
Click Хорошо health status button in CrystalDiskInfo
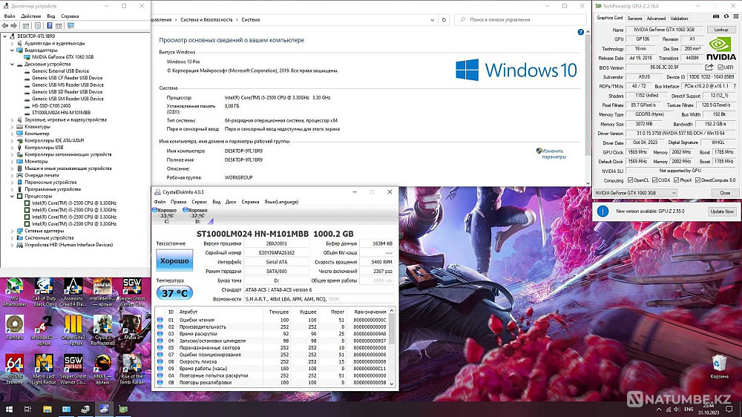click(174, 260)
